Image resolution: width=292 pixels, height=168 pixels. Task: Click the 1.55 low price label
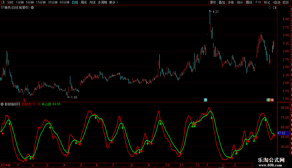[74, 97]
